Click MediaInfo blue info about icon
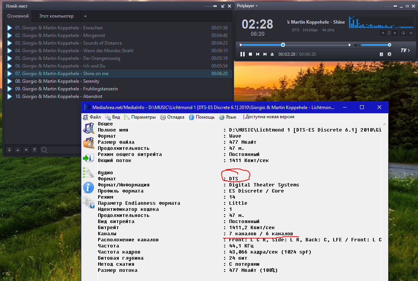This screenshot has width=418, height=281. click(x=89, y=188)
